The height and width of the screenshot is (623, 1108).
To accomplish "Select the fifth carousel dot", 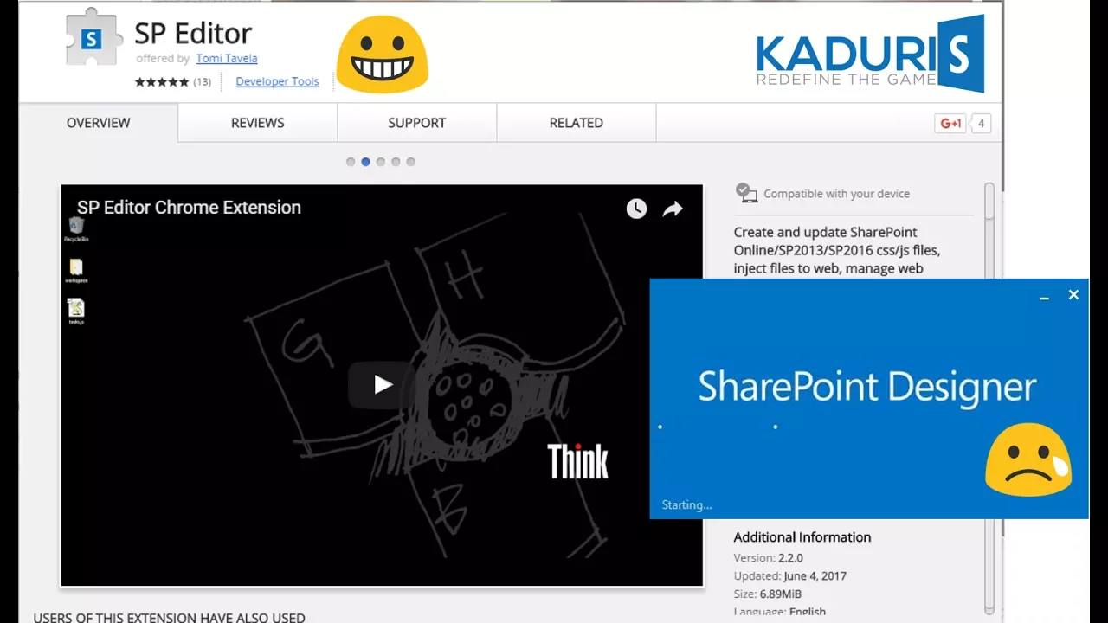I will click(410, 162).
